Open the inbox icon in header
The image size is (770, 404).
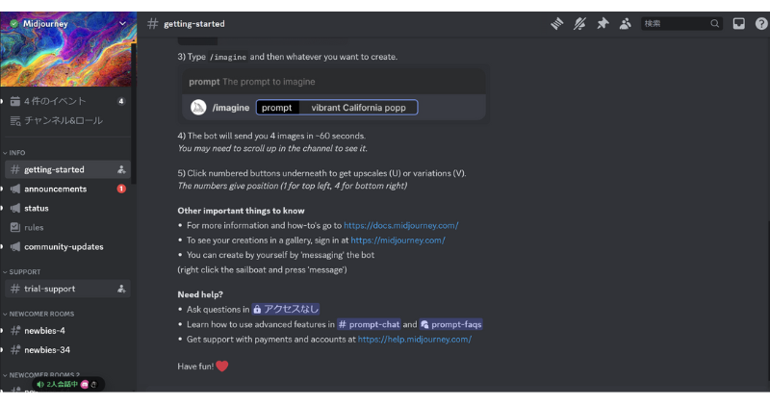[738, 23]
